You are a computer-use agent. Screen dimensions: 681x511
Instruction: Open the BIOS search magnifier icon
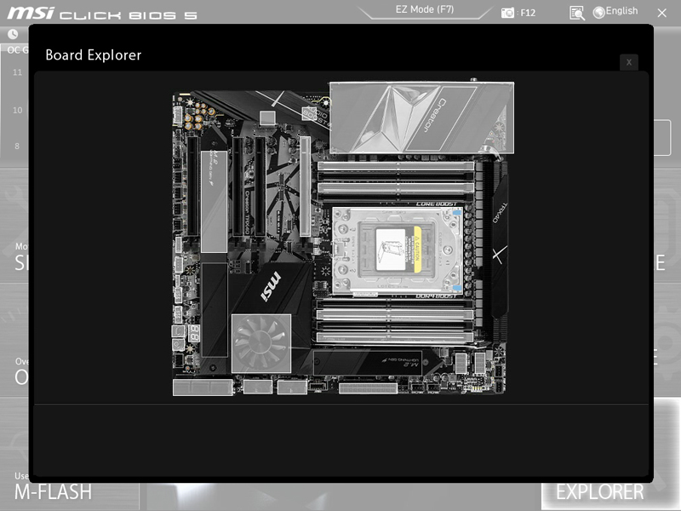tap(577, 13)
